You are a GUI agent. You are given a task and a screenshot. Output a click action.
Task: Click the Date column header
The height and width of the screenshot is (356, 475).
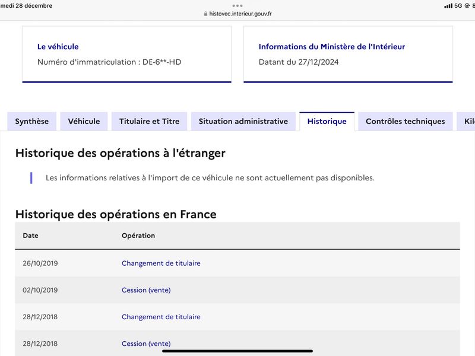point(30,236)
